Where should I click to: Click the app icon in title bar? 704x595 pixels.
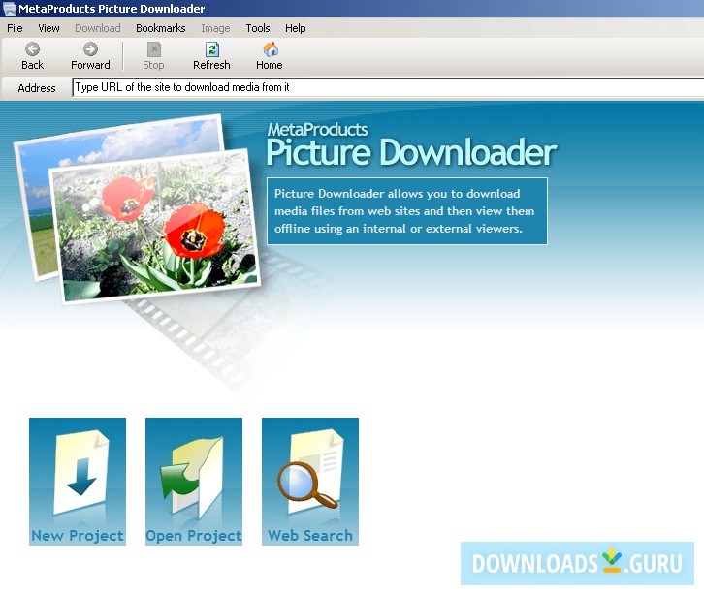click(9, 8)
